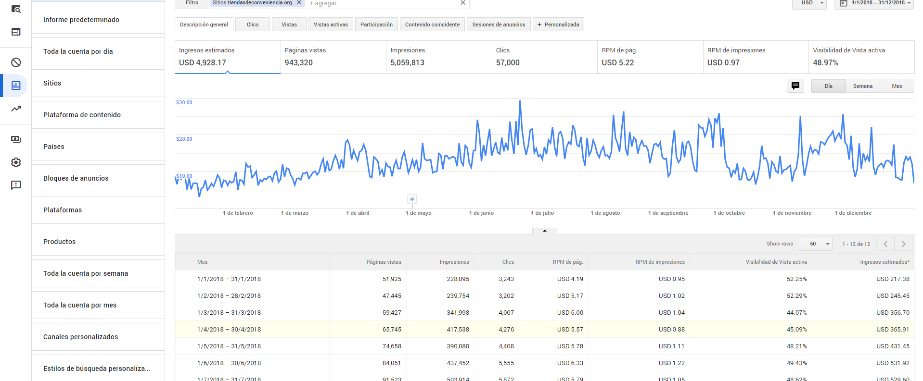Screen dimensions: 923x381
Task: Open the optimization trend arrow icon
Action: [16, 109]
